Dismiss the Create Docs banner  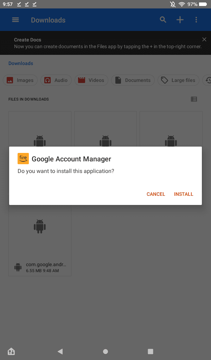pos(204,39)
